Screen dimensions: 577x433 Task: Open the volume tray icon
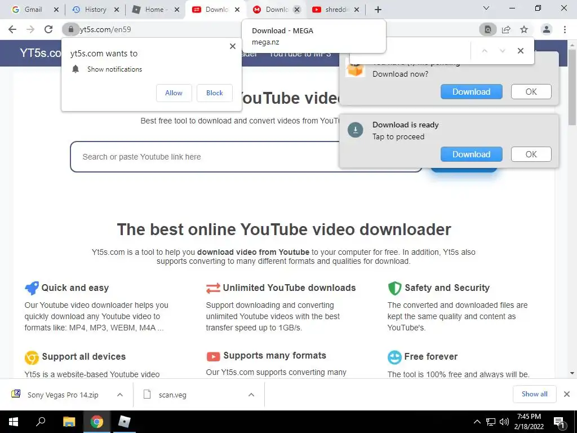(x=504, y=422)
